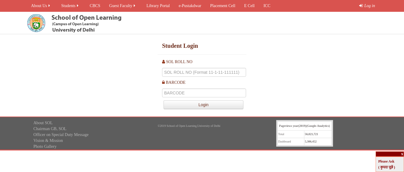Click the University of Delhi SOL logo
This screenshot has height=172, width=404.
click(x=36, y=23)
